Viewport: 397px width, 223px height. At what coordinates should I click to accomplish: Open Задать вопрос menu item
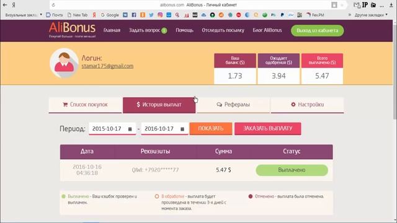tap(145, 30)
